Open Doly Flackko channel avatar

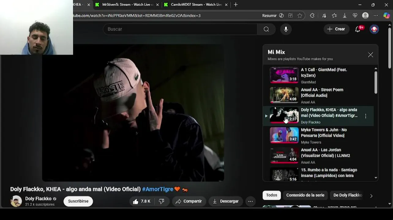point(16,201)
